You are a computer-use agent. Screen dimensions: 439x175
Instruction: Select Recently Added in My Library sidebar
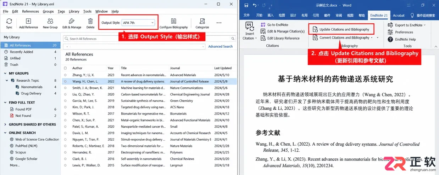point(30,52)
